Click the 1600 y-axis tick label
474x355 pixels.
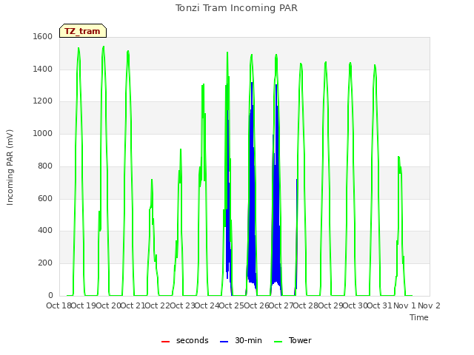pos(43,36)
